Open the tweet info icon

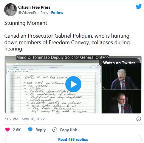[139, 119]
